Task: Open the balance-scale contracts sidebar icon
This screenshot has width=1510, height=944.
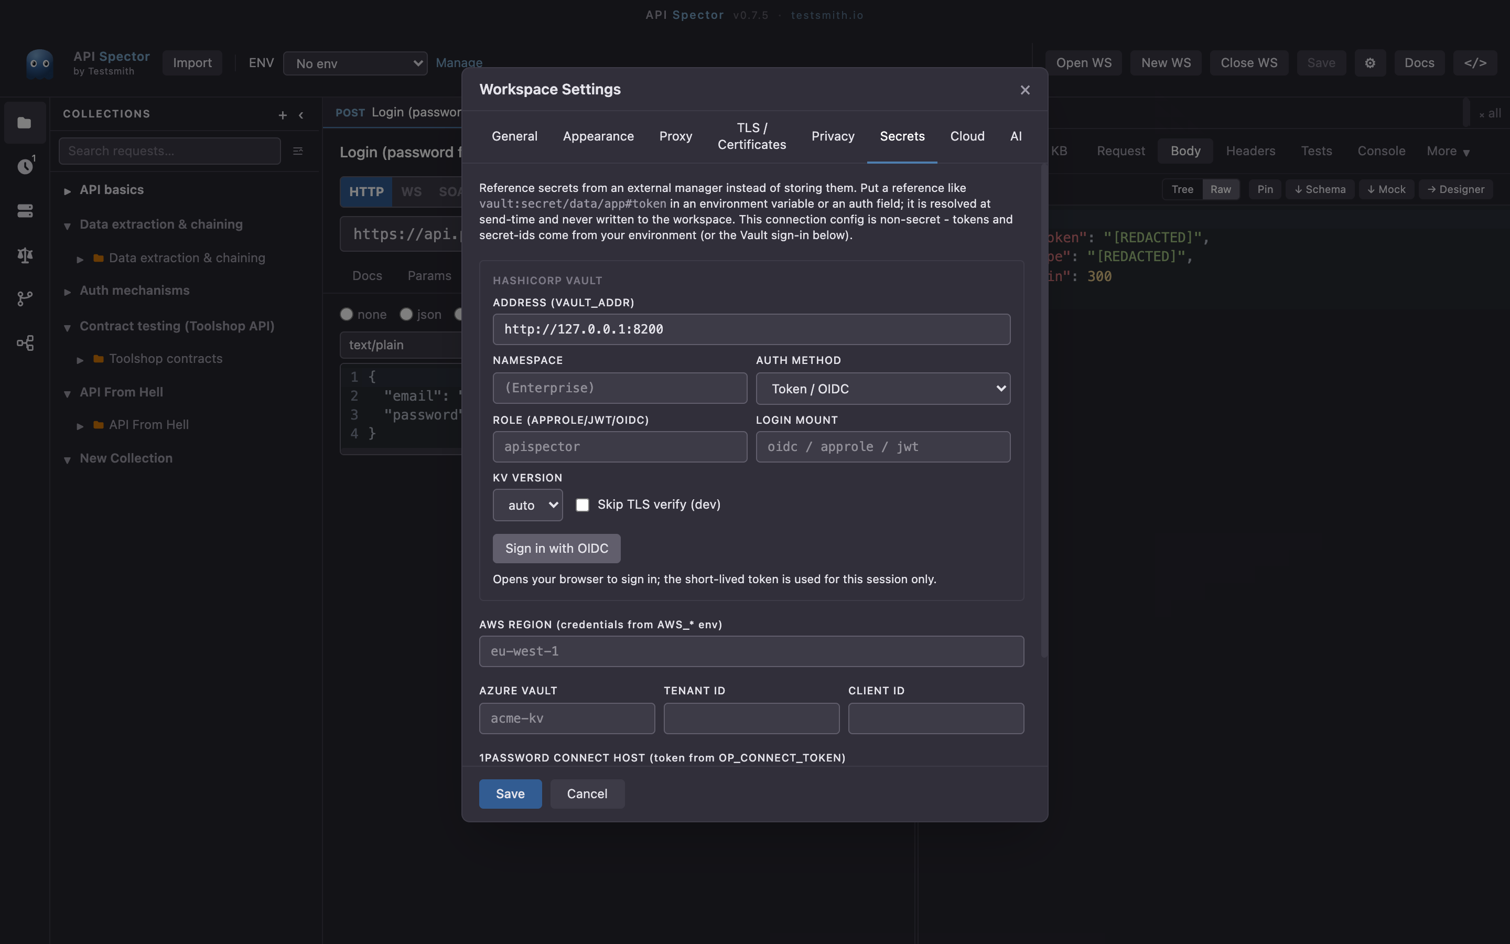Action: click(x=25, y=255)
